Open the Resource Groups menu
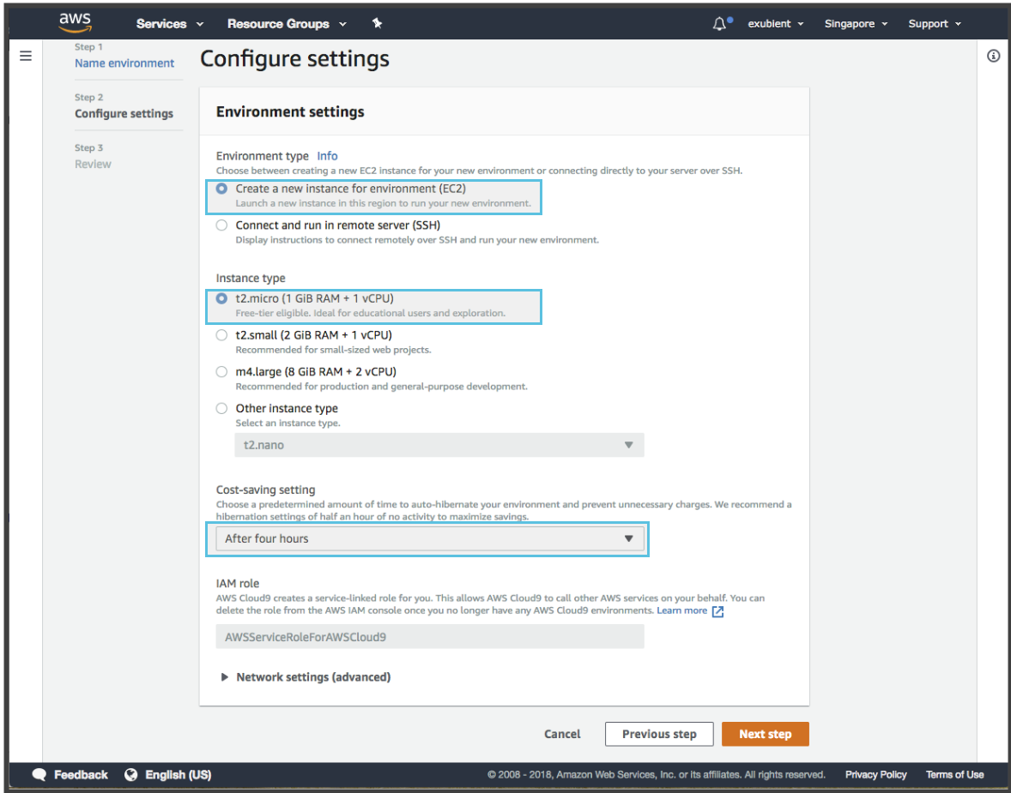The height and width of the screenshot is (793, 1011). tap(287, 24)
